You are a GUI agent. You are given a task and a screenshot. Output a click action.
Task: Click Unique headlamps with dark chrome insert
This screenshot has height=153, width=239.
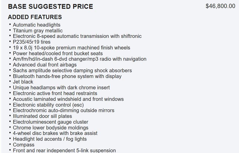point(61,88)
